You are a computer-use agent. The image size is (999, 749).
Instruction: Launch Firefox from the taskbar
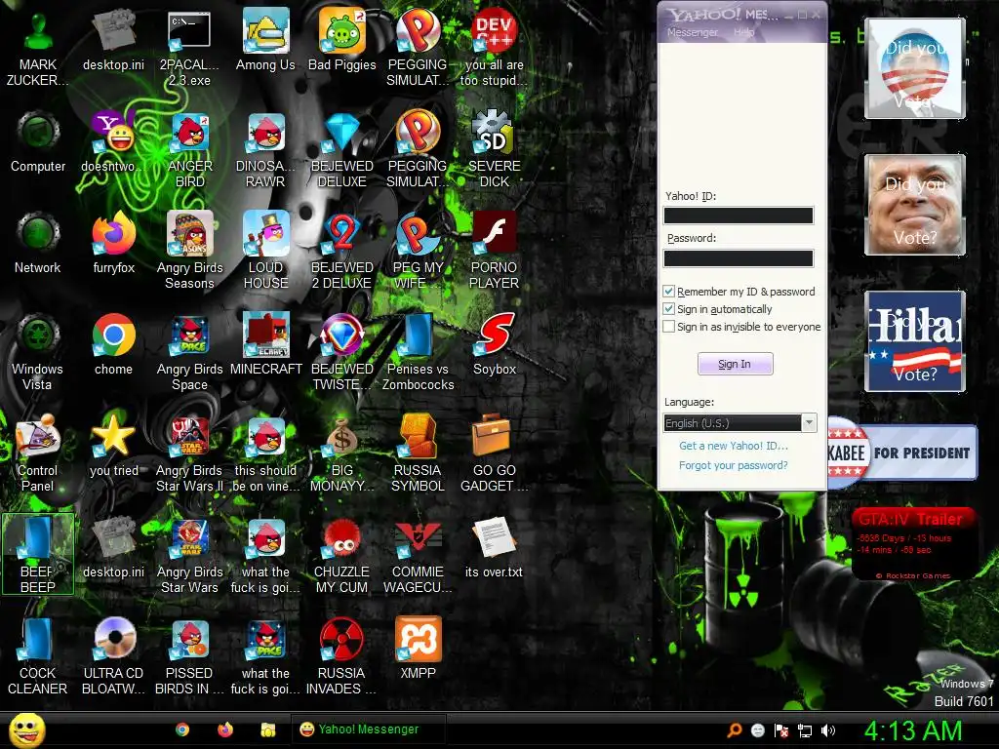click(x=225, y=729)
